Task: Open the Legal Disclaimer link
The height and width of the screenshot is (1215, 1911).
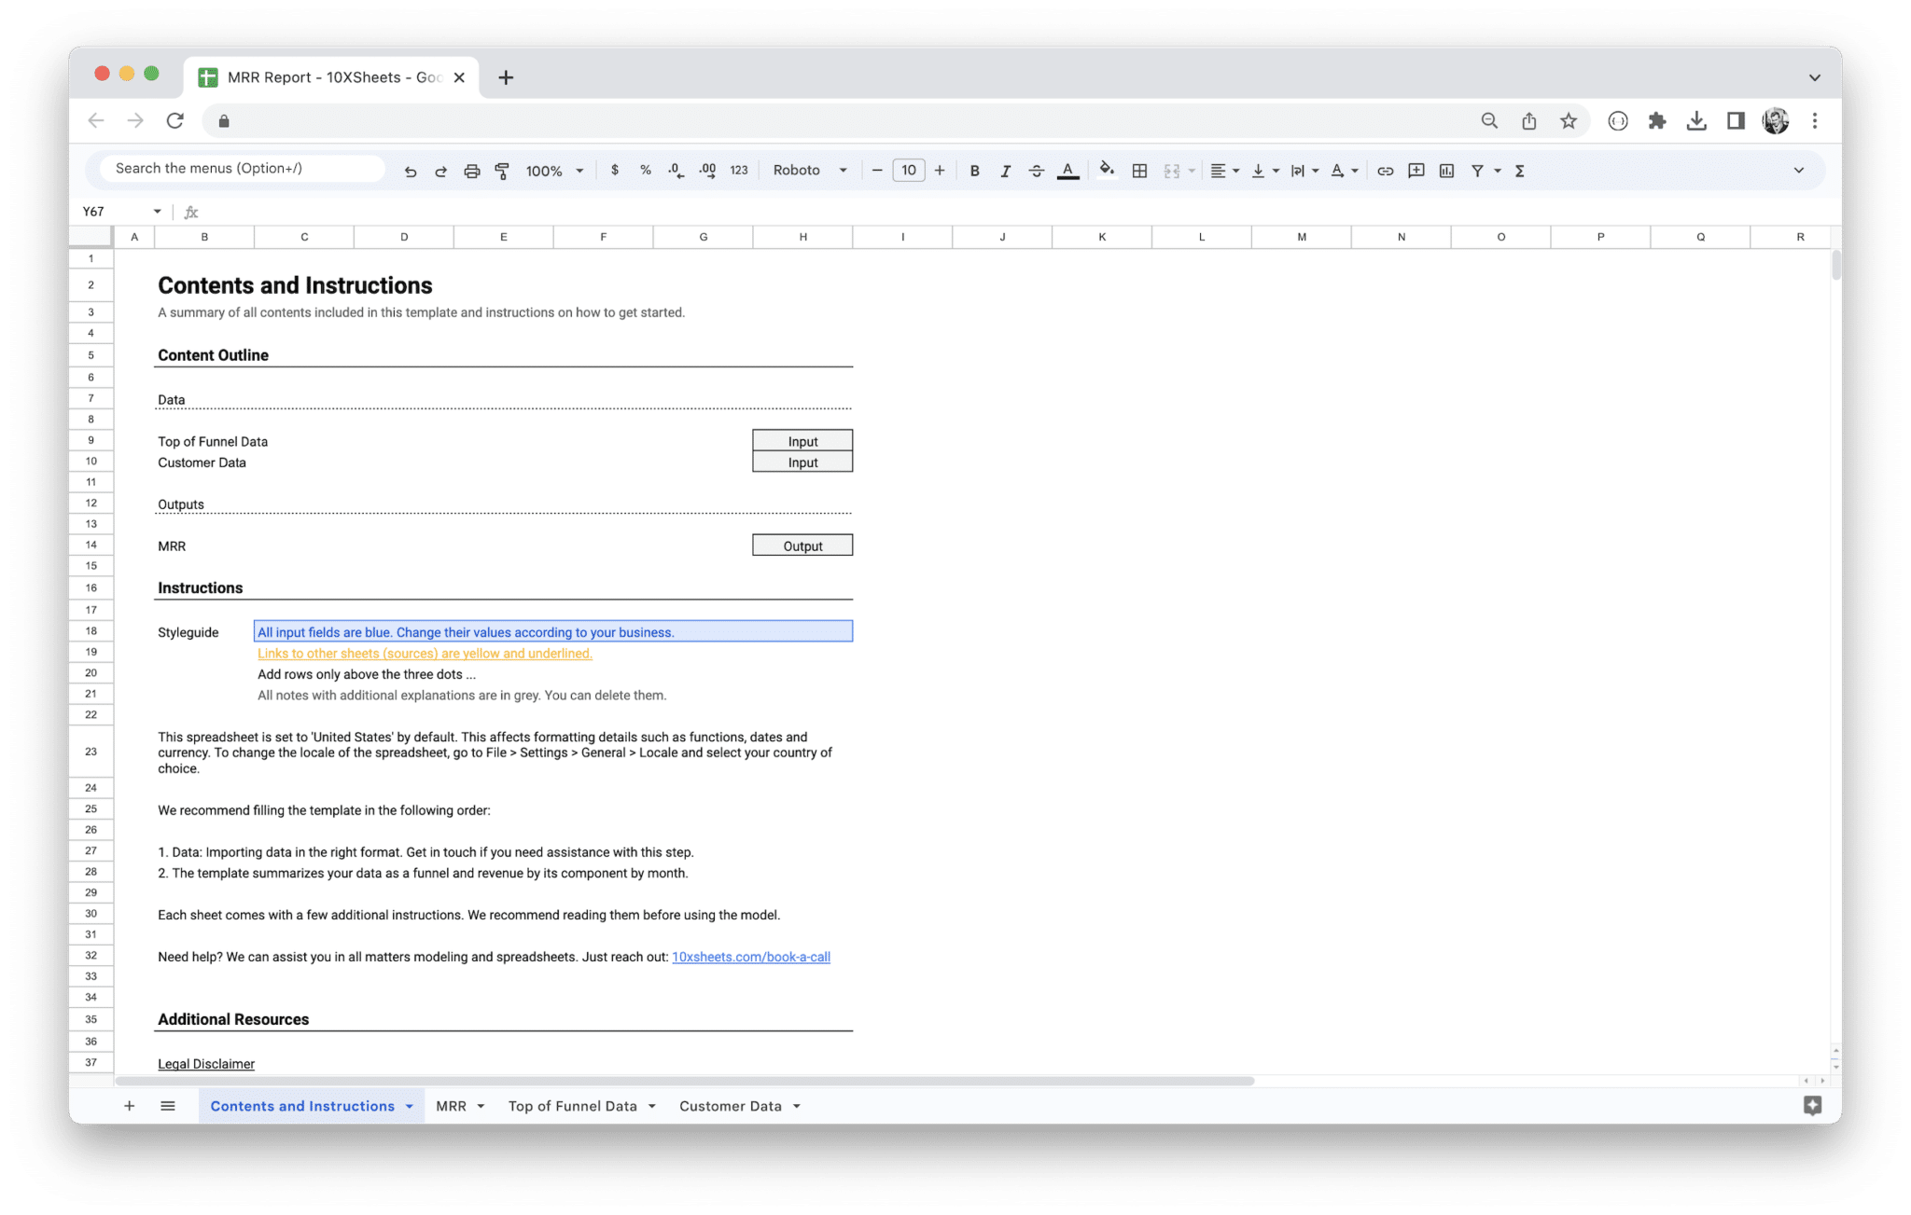Action: (x=205, y=1063)
